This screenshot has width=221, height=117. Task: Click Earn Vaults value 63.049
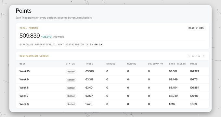point(173,96)
